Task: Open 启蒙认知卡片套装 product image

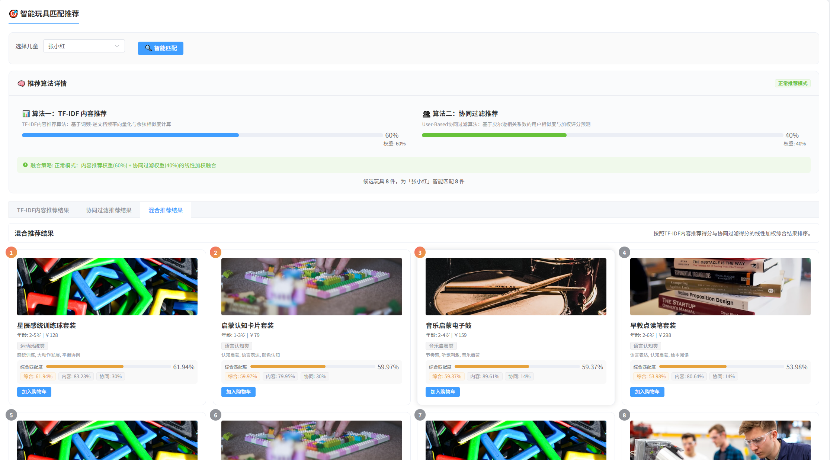Action: coord(312,287)
